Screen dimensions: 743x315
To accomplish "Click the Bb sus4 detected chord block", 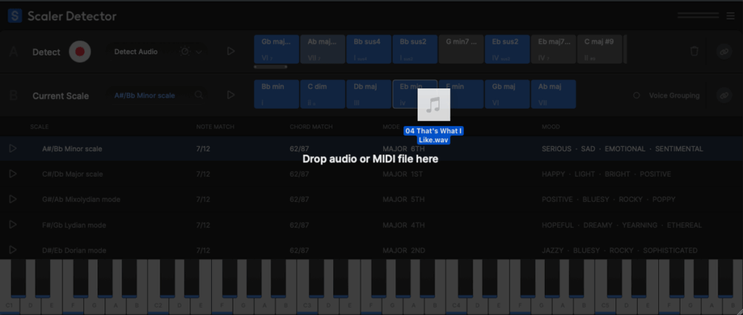I will (369, 49).
